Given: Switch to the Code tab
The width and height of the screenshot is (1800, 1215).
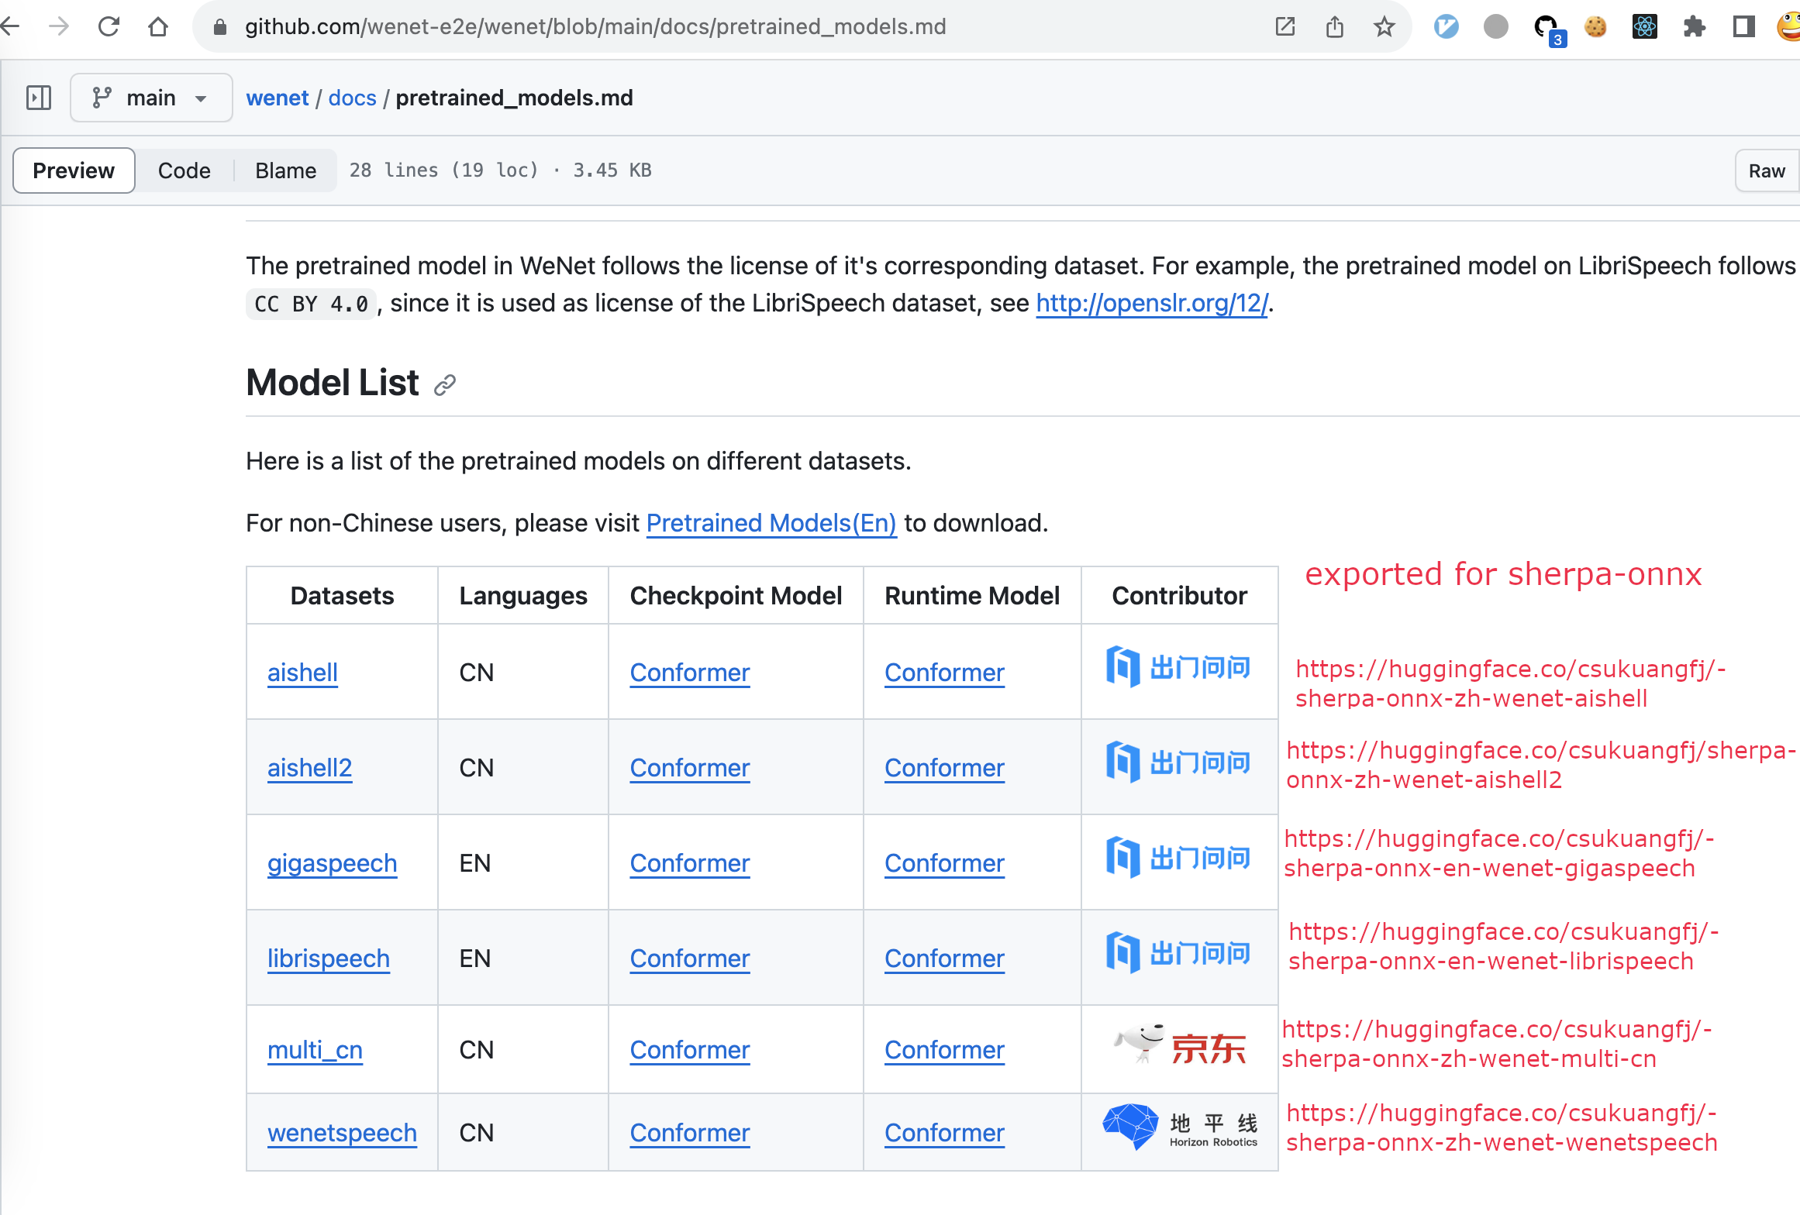Looking at the screenshot, I should pos(184,170).
